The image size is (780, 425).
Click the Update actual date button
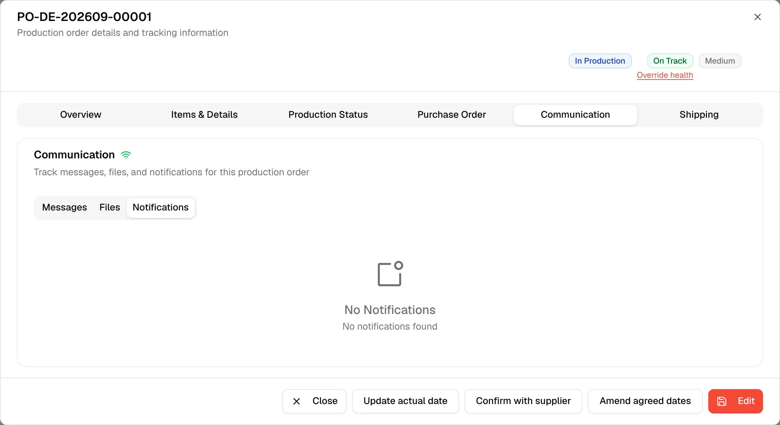405,401
